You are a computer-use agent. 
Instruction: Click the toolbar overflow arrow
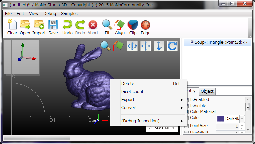pos(250,36)
